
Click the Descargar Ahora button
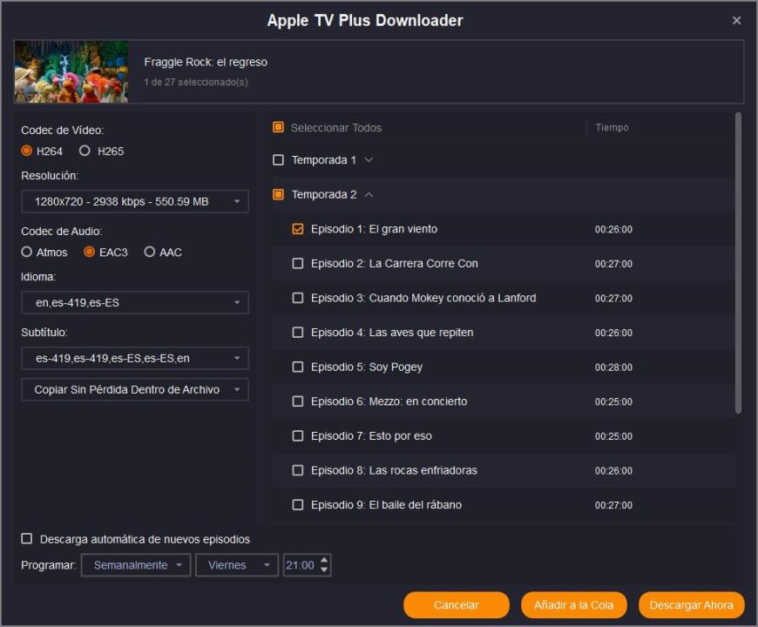tap(691, 605)
